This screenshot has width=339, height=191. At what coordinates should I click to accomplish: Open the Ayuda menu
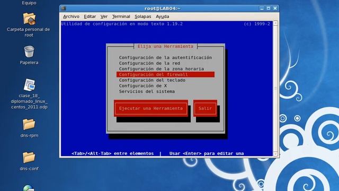click(163, 16)
